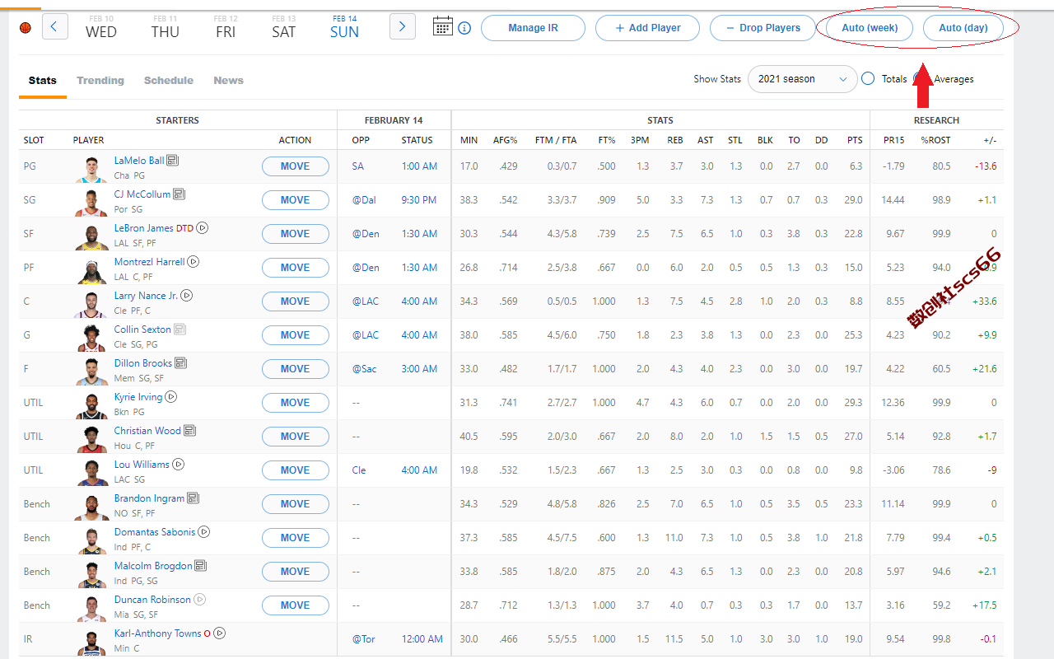This screenshot has width=1054, height=659.
Task: Click the Auto (day) button
Action: (963, 28)
